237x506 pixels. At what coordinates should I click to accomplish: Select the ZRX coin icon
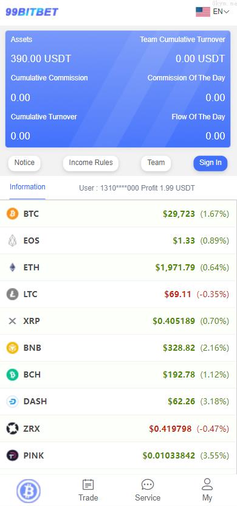12,429
